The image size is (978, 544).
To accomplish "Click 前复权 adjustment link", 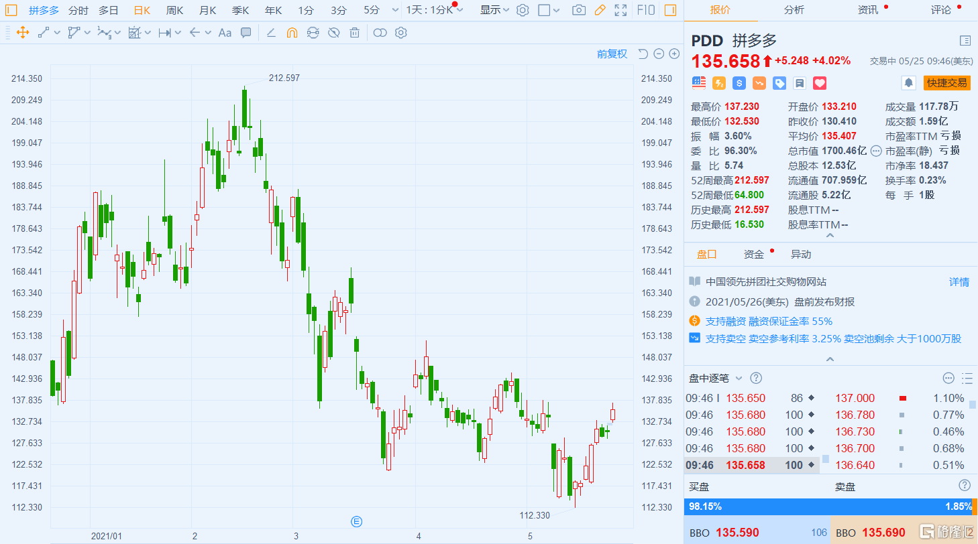I will tap(612, 54).
